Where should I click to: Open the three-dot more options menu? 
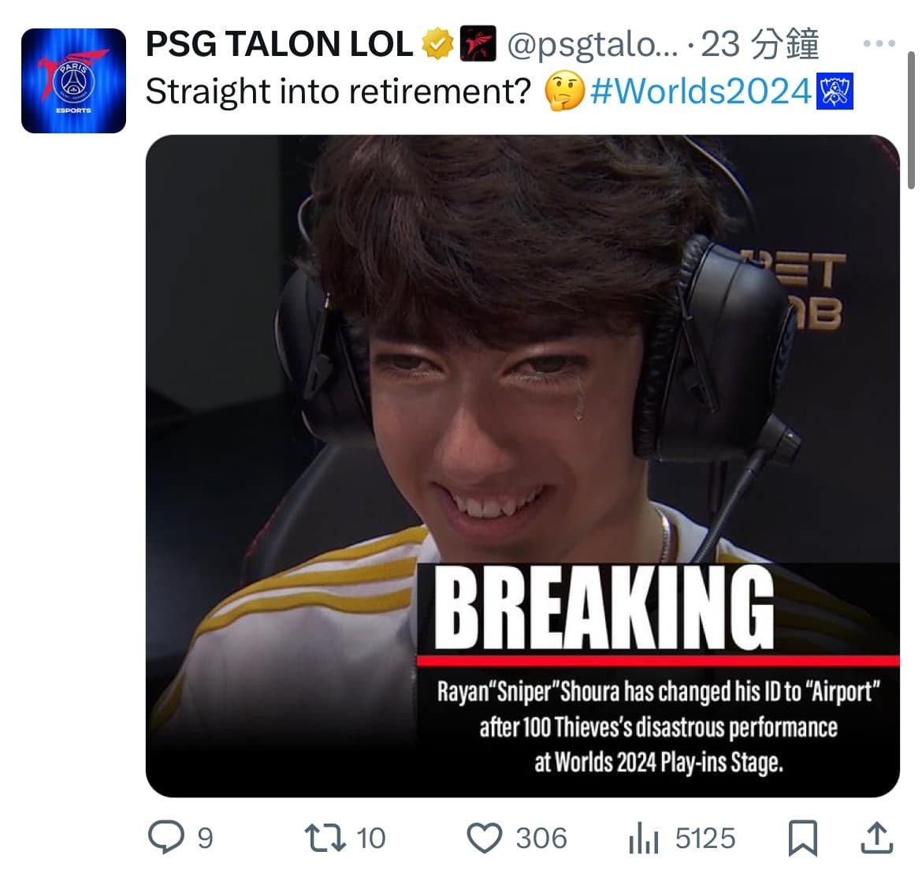point(879,43)
